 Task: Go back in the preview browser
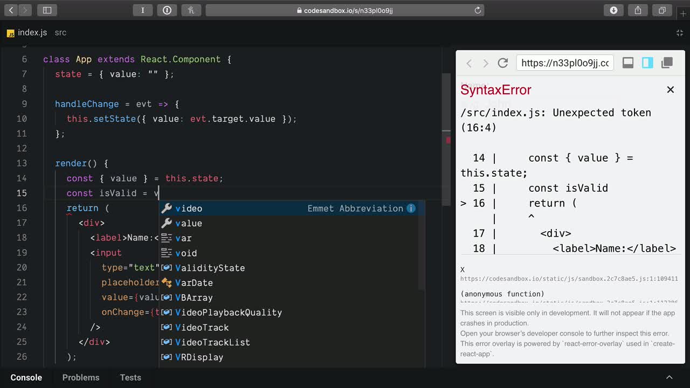coord(469,63)
